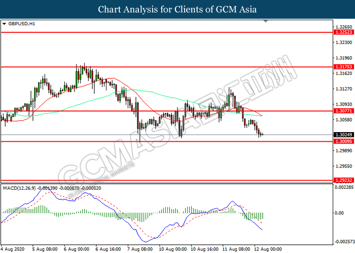Select the 4 Aug 2020 time marker
355x253 pixels.
click(x=12, y=249)
